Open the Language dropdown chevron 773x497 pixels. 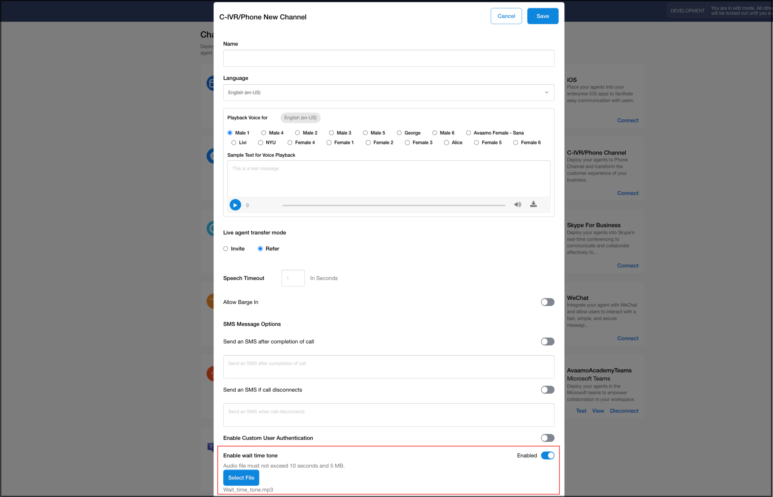tap(546, 92)
